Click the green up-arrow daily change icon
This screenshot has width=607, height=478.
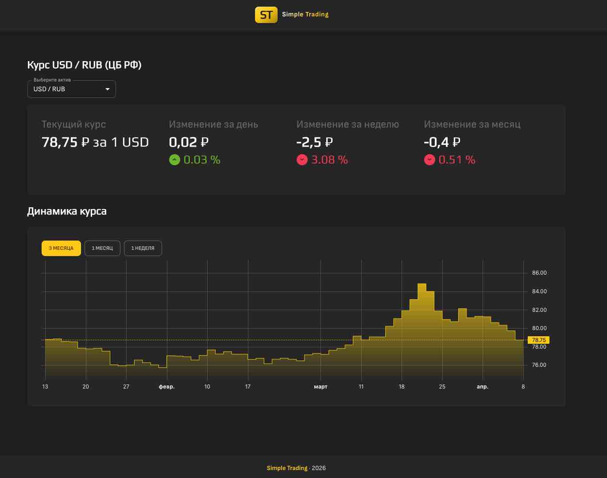coord(174,159)
